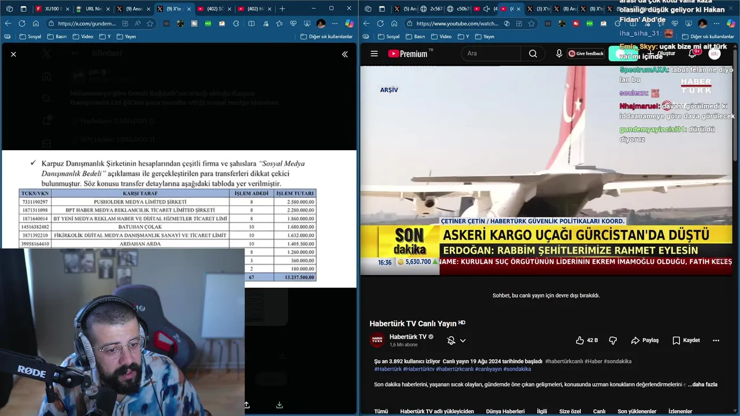
Task: Like the Habertürk video, 42 B
Action: [x=587, y=340]
